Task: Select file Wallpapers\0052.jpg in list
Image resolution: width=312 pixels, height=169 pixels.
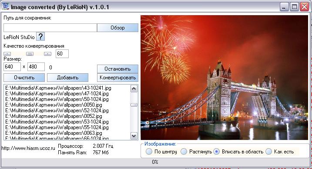Action: pyautogui.click(x=54, y=116)
